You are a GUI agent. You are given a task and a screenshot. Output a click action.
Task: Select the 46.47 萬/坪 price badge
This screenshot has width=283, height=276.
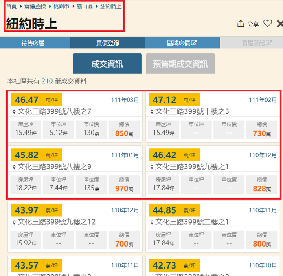click(36, 100)
